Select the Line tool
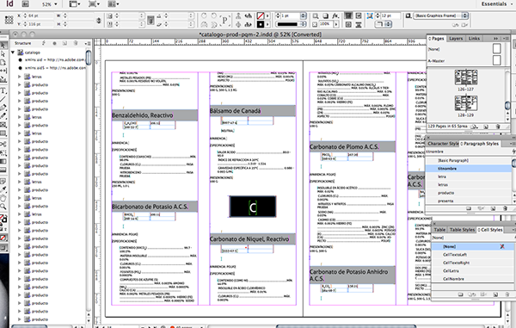 tap(3, 99)
